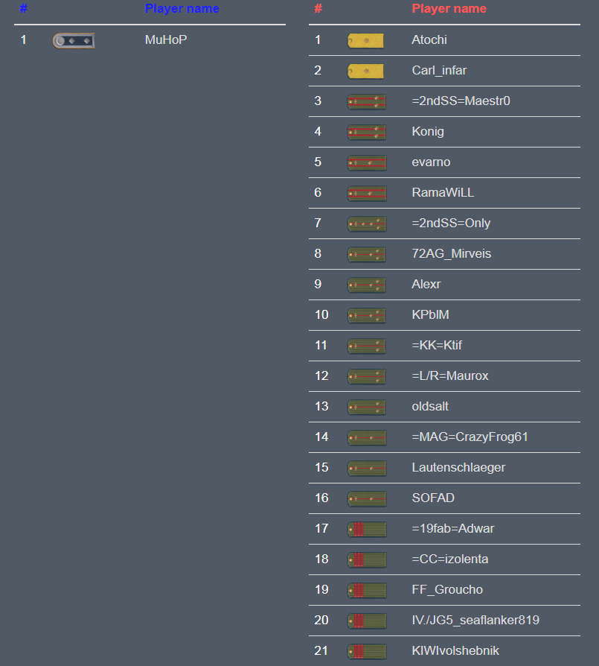
Task: Sort by the red Player name header
Action: [x=449, y=9]
